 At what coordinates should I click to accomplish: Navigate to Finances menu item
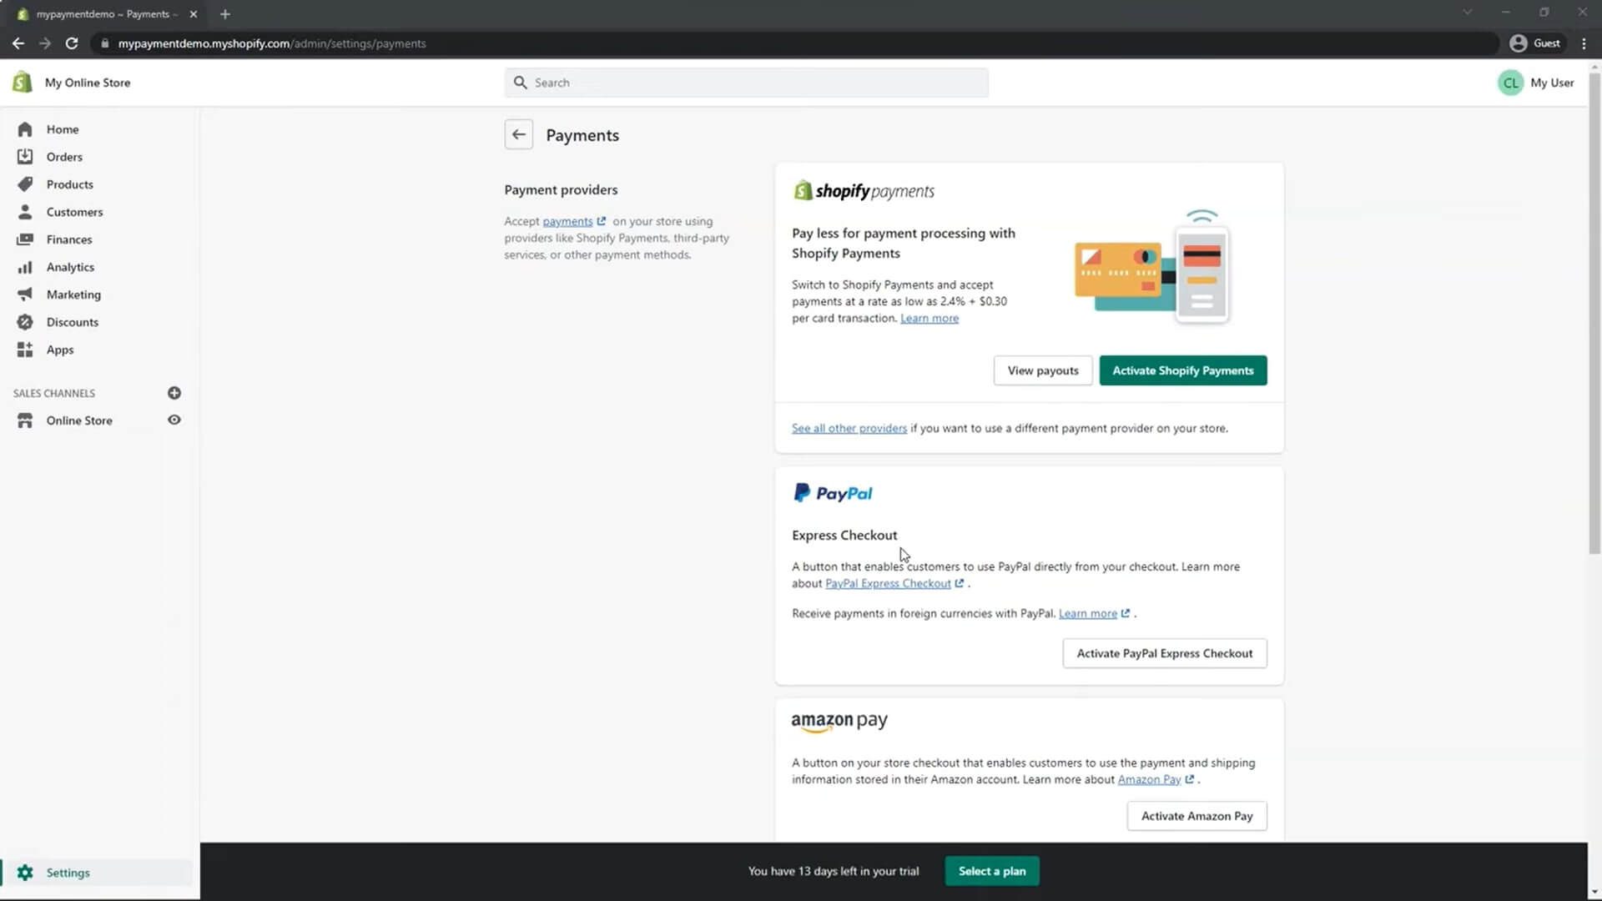(x=69, y=239)
